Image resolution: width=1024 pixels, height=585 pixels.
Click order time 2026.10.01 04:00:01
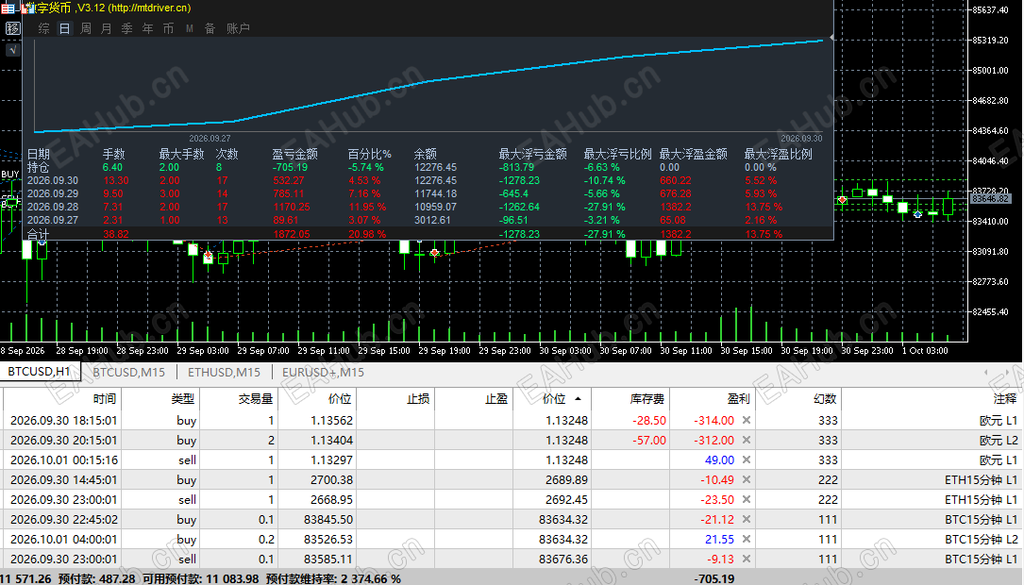(64, 540)
